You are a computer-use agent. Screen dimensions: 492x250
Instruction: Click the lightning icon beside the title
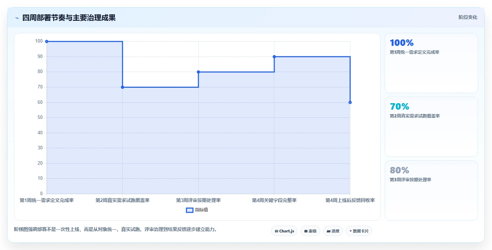(17, 18)
